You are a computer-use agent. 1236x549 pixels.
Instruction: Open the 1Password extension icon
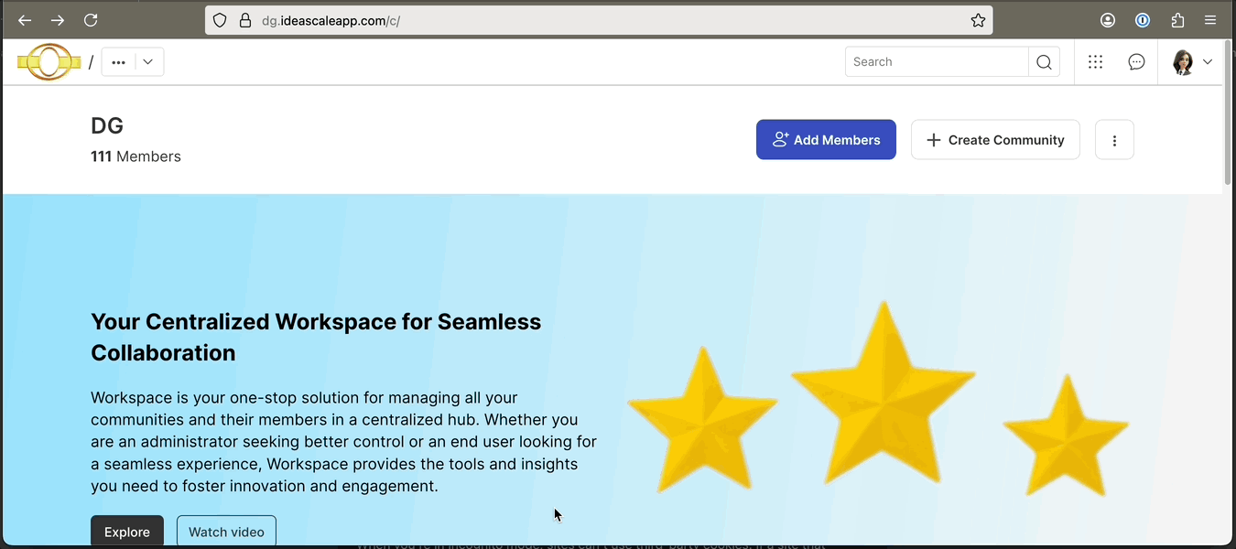[x=1143, y=20]
